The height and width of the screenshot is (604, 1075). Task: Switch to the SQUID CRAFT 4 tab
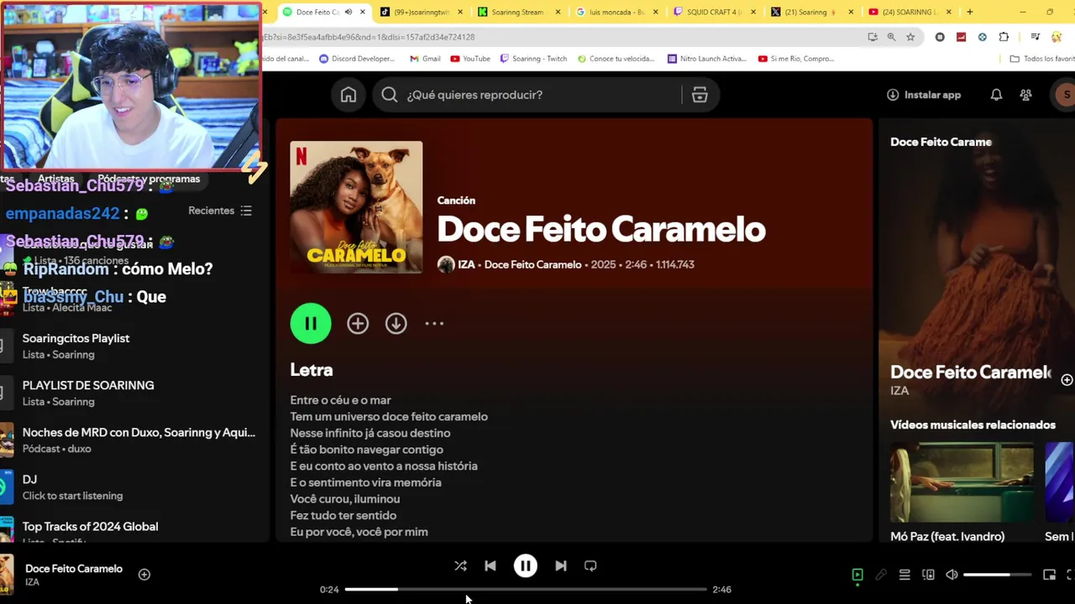(714, 12)
